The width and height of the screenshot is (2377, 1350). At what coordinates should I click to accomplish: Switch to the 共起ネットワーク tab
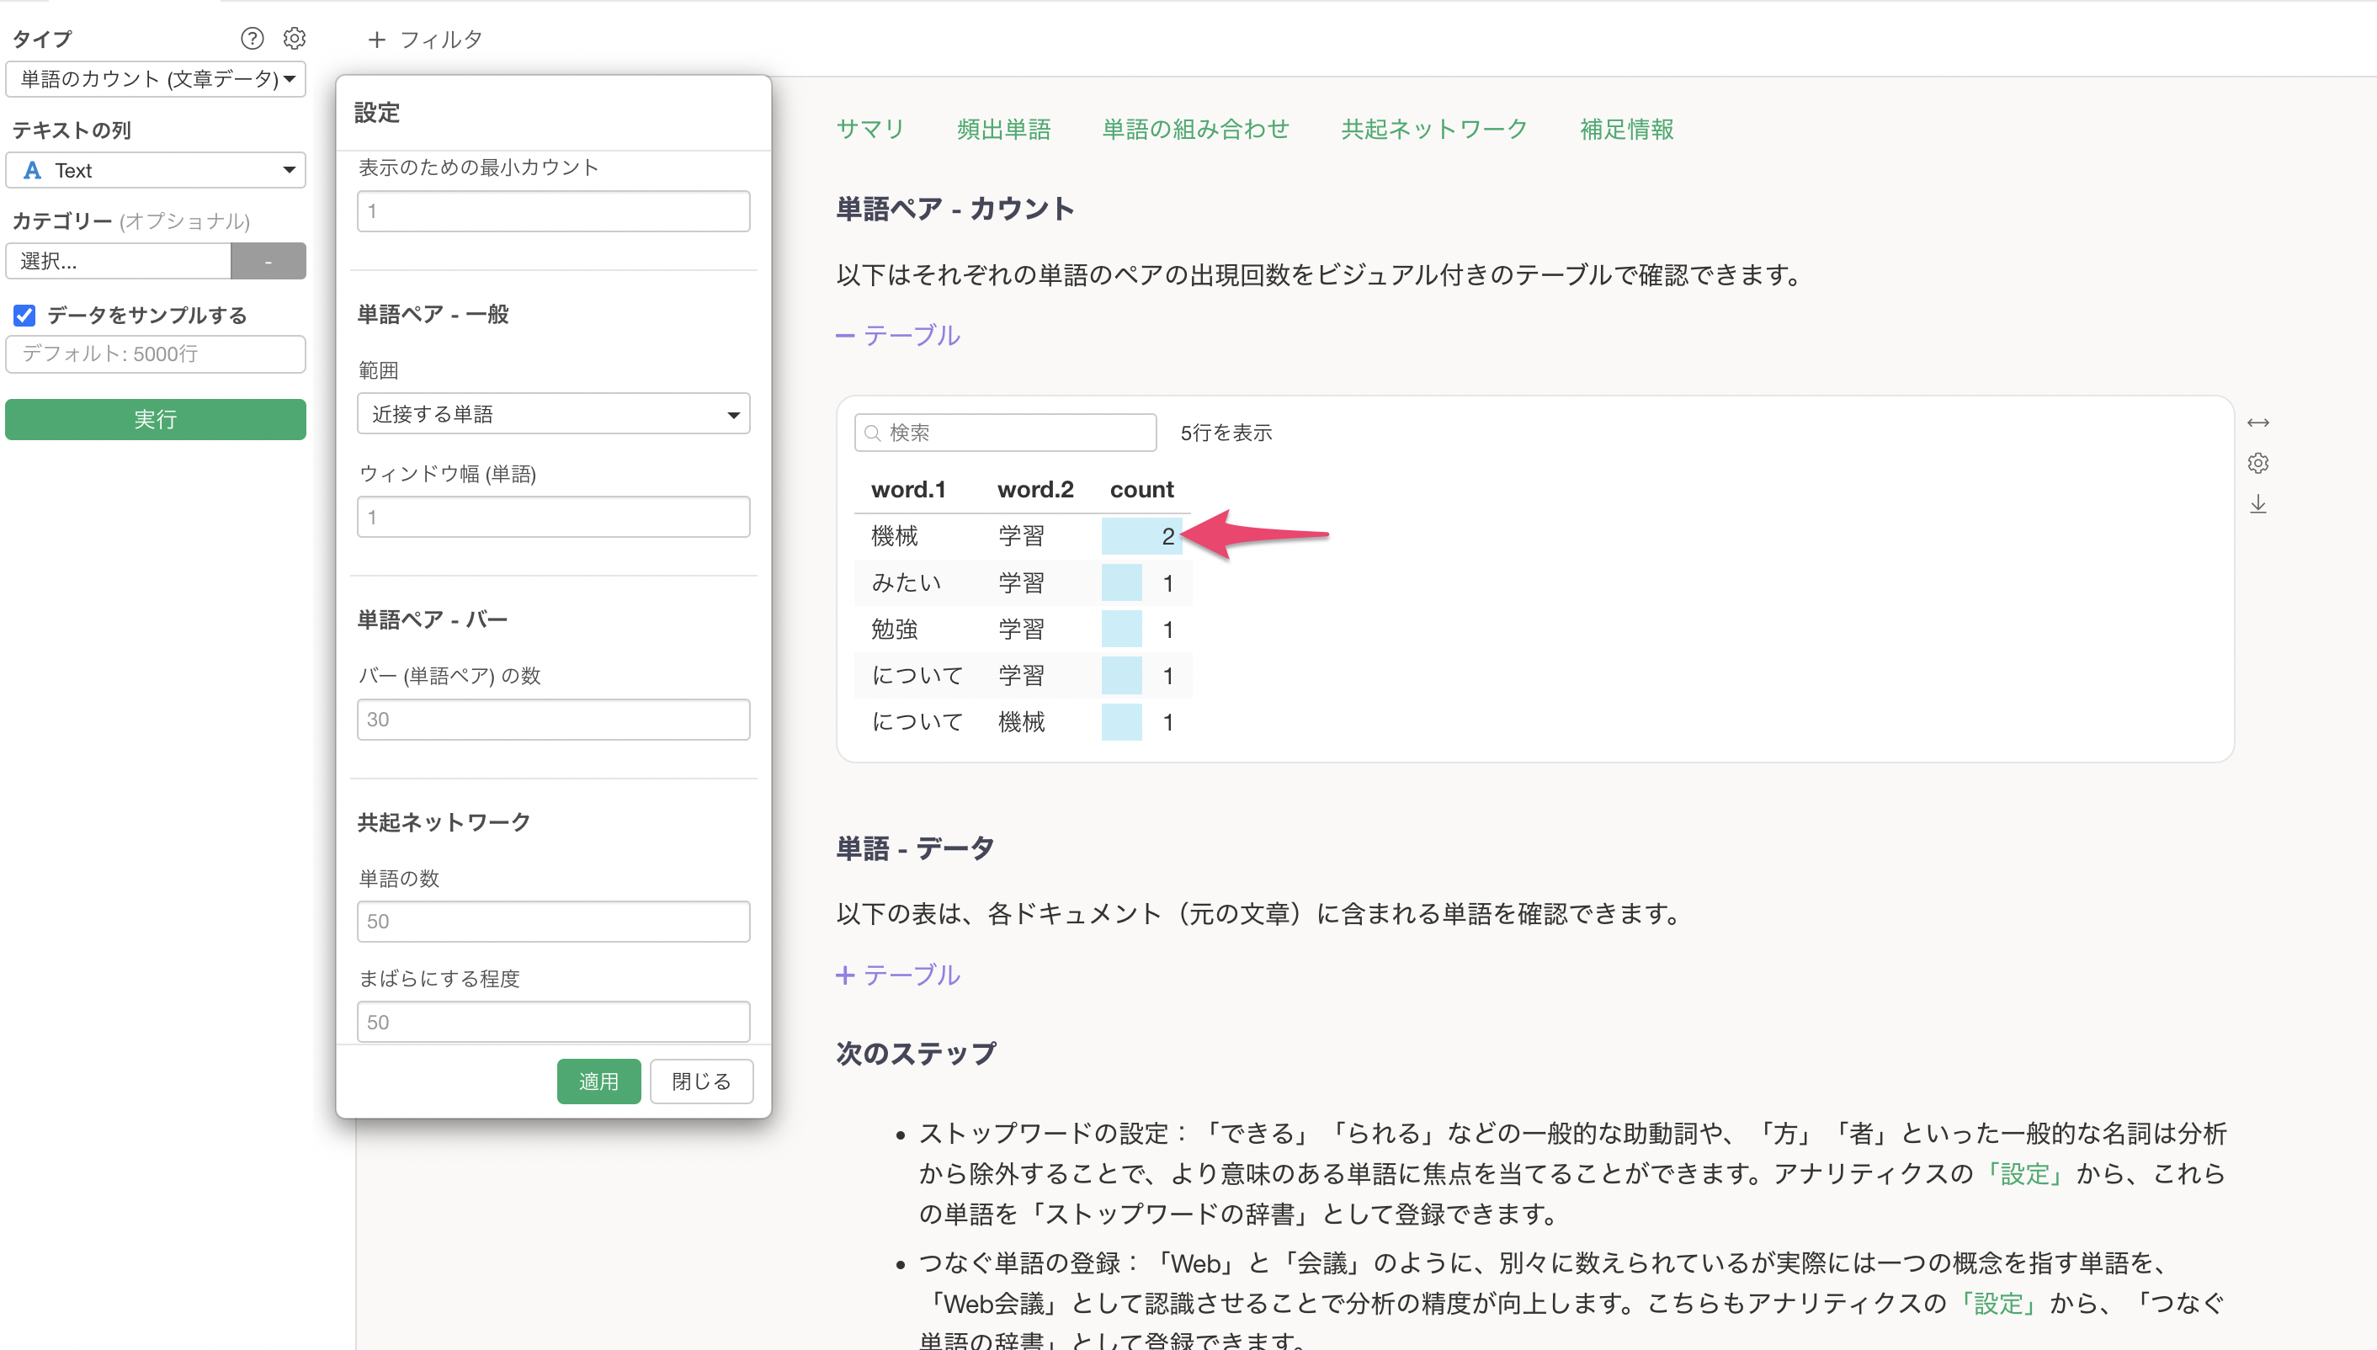[x=1433, y=129]
